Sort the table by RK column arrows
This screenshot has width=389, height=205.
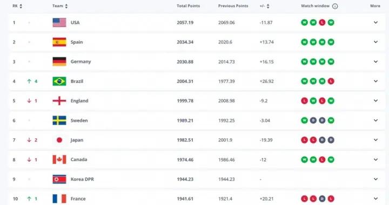click(21, 6)
